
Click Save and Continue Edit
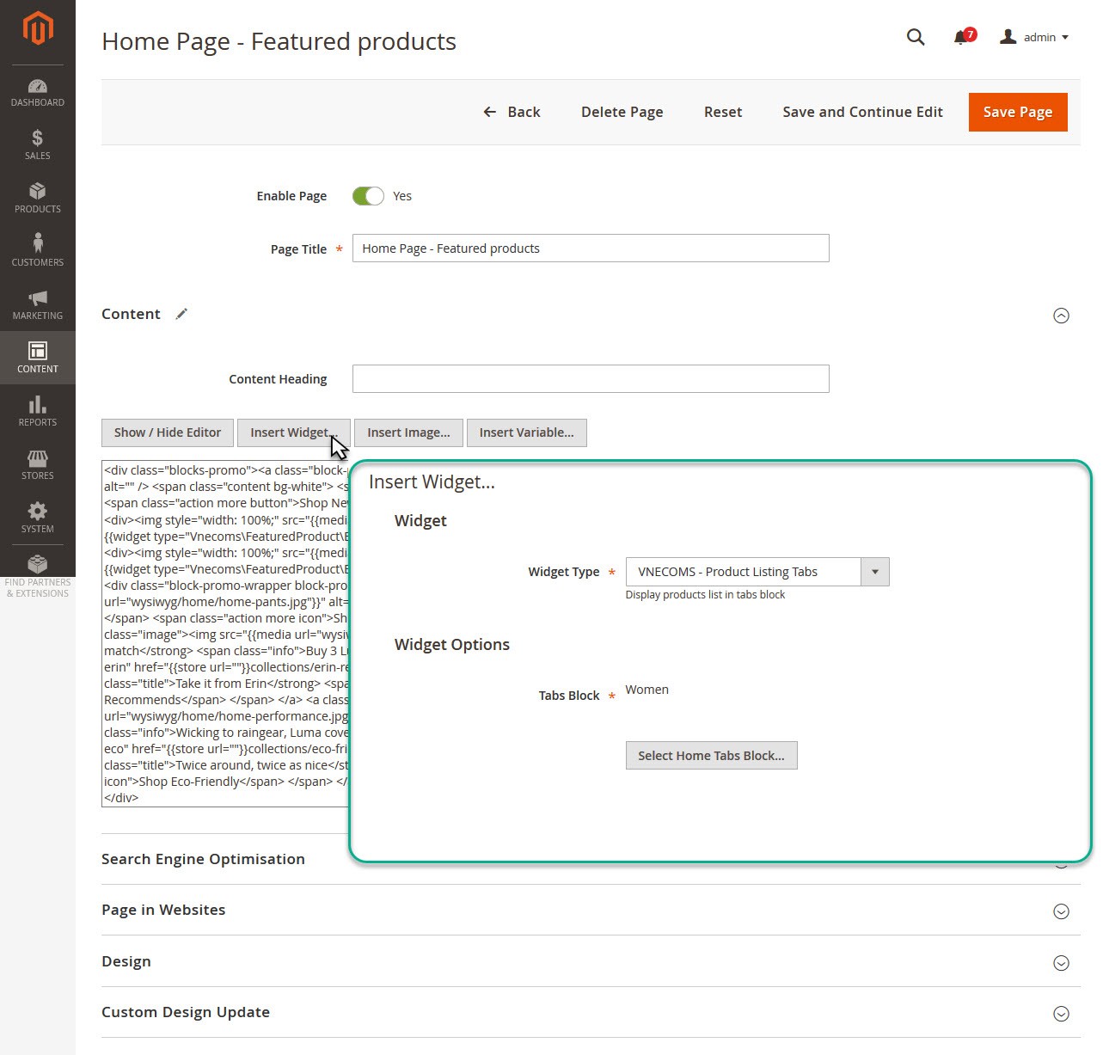click(x=861, y=112)
